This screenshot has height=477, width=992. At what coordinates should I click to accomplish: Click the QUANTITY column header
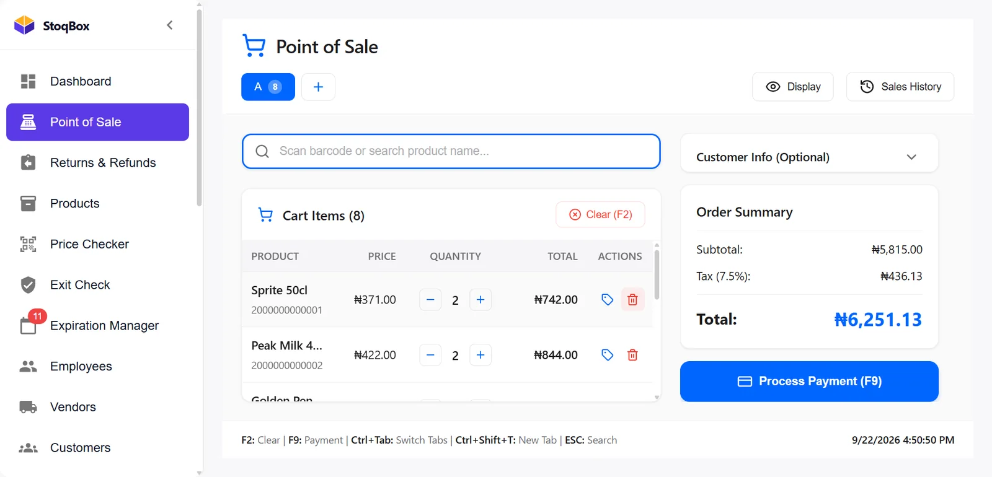point(455,256)
